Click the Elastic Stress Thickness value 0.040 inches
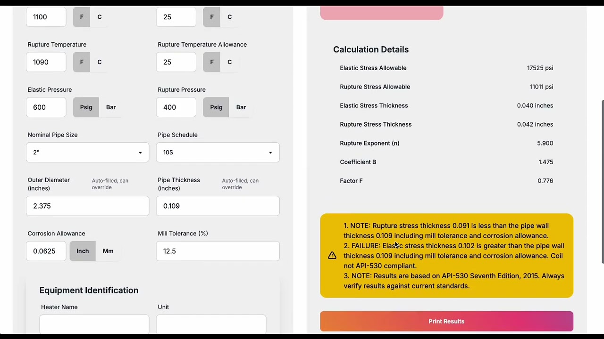Viewport: 604px width, 339px height. pos(535,105)
